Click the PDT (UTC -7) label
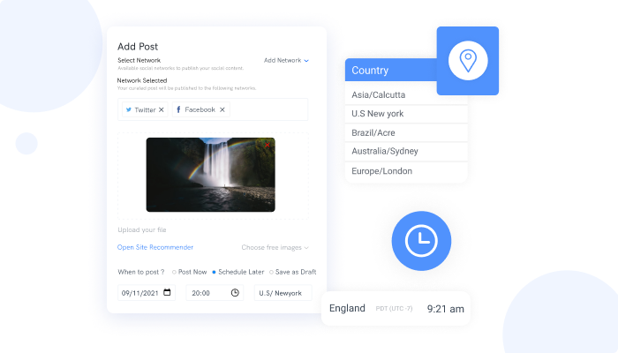 [394, 309]
